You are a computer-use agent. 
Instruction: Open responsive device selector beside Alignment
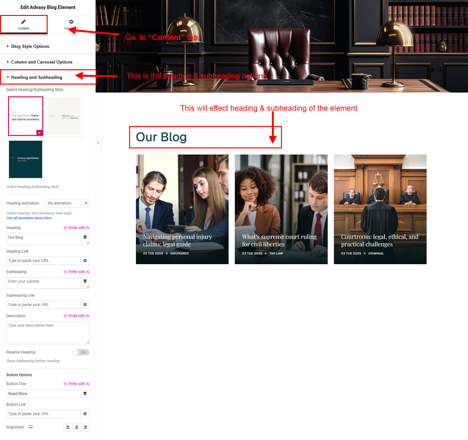[31, 427]
